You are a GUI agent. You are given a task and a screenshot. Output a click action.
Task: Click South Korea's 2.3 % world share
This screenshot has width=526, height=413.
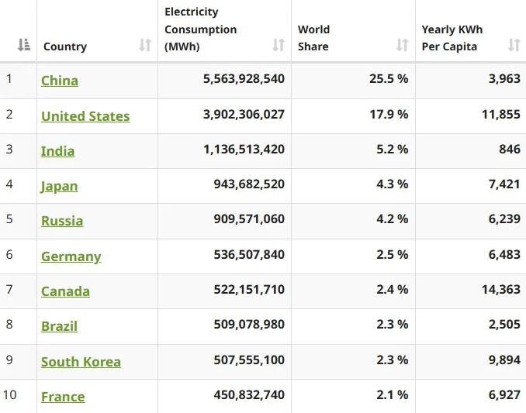pyautogui.click(x=392, y=360)
